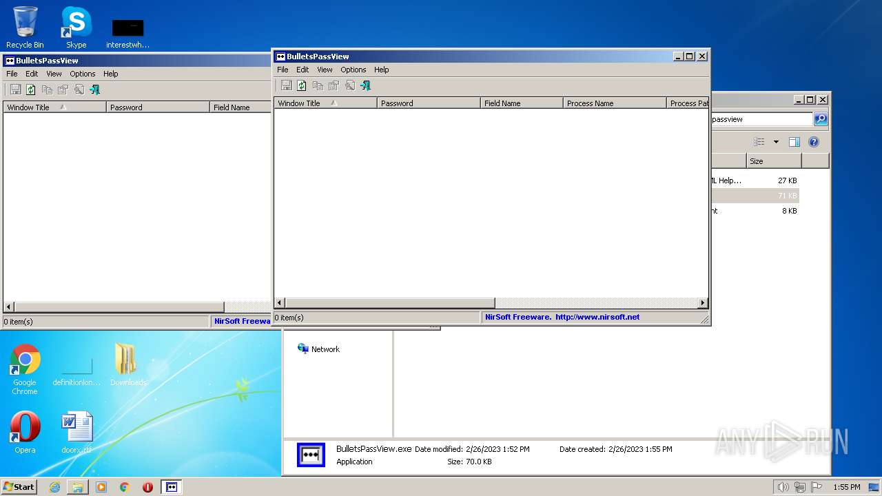Sort by Process Name column in front window
882x496 pixels.
[615, 103]
